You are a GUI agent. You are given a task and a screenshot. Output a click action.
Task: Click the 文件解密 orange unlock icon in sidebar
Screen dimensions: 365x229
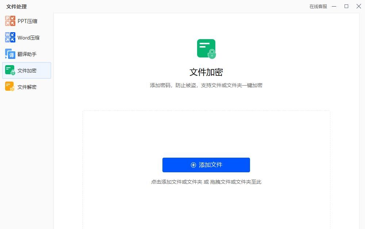[9, 87]
